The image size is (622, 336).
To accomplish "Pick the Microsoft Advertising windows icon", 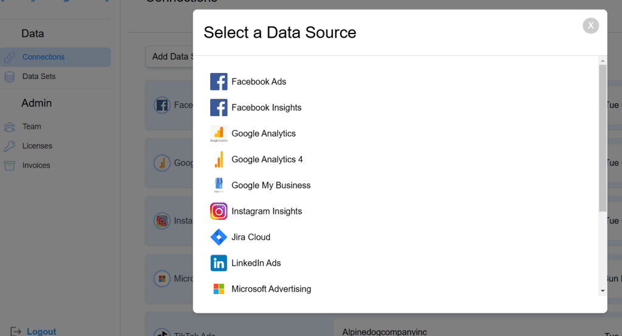I will (x=219, y=289).
